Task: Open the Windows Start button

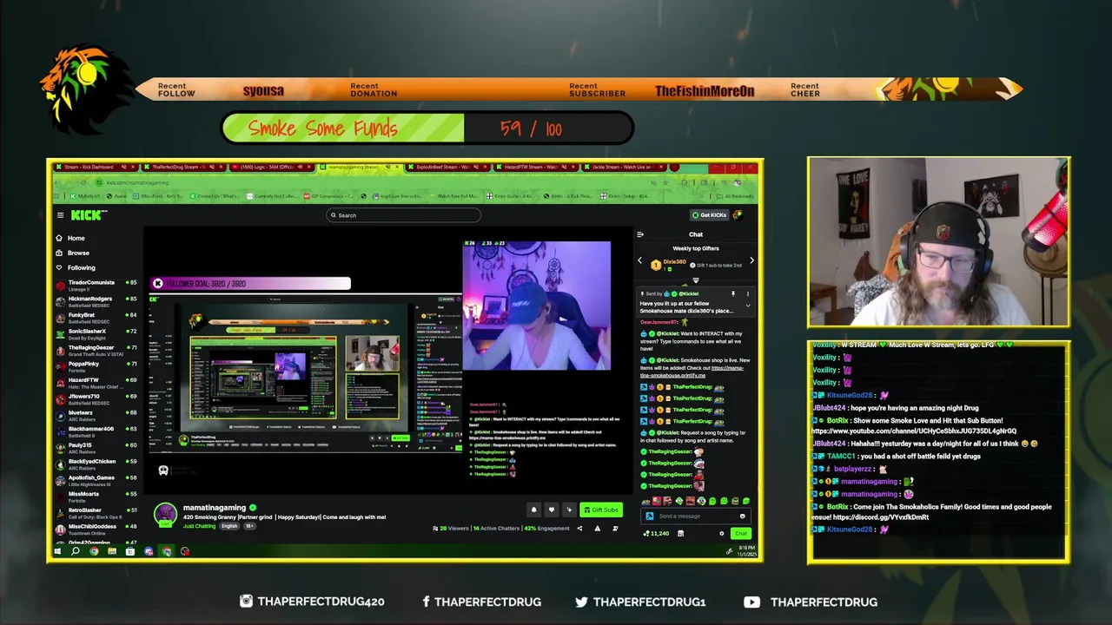Action: 57,551
